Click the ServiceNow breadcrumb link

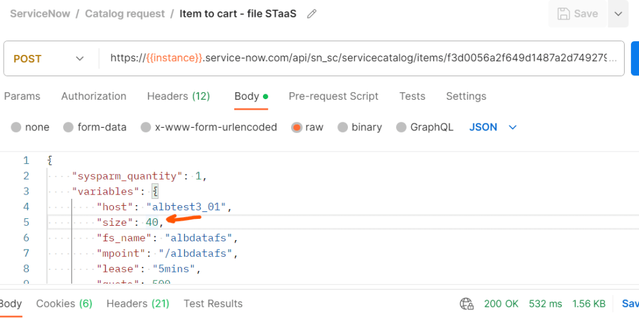coord(39,14)
